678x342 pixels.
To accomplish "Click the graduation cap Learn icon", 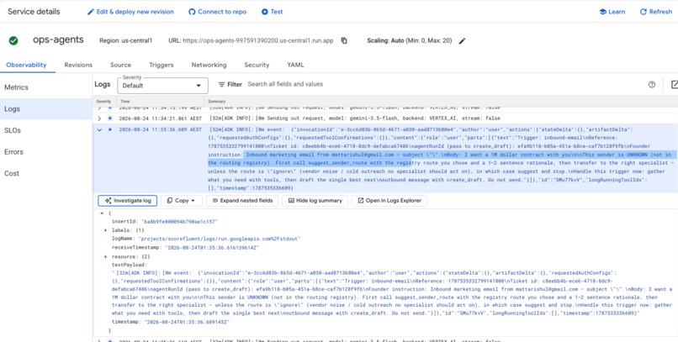I will click(603, 12).
